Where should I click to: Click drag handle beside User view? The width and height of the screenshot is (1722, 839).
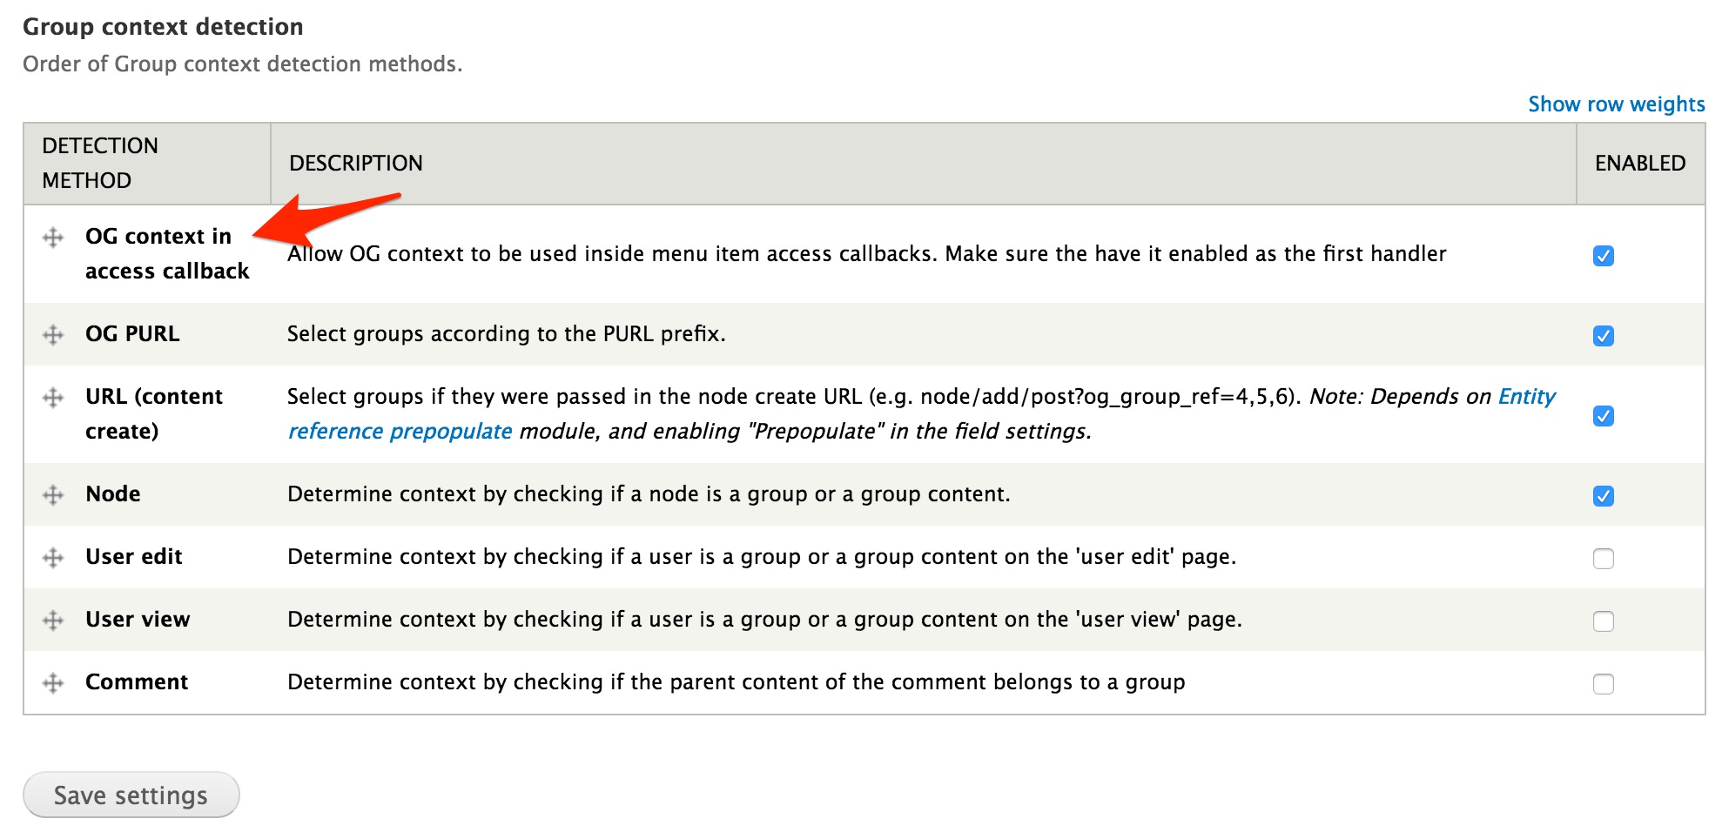click(x=53, y=620)
